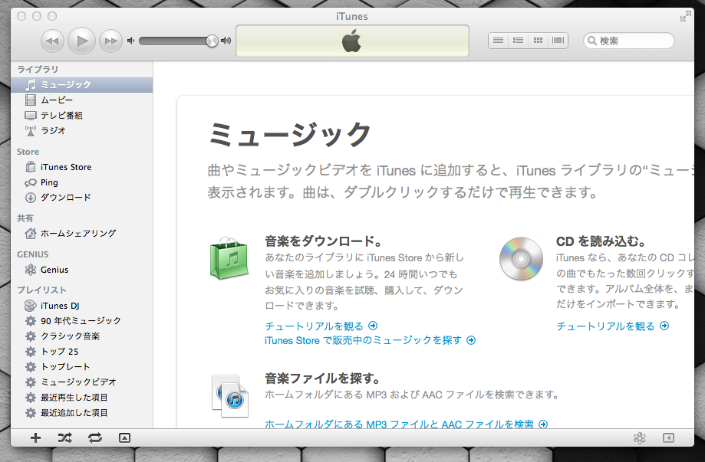The width and height of the screenshot is (705, 462).
Task: Open ラジオ in the sidebar
Action: click(x=81, y=131)
